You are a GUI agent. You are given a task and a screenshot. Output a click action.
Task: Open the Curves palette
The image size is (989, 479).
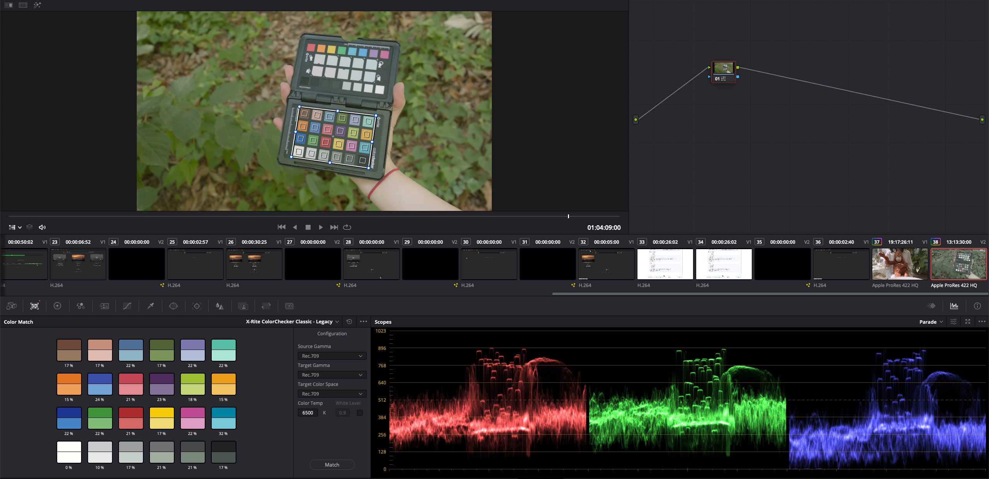[x=127, y=306]
